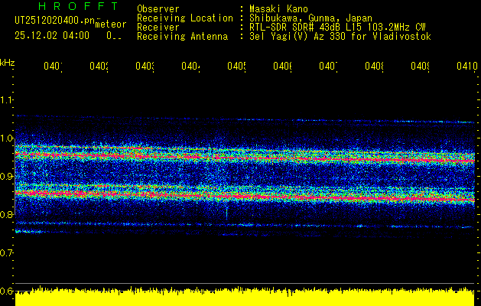This screenshot has height=306, width=481.
Task: Select the RTL-SDR receiver description line
Action: pyautogui.click(x=332, y=27)
